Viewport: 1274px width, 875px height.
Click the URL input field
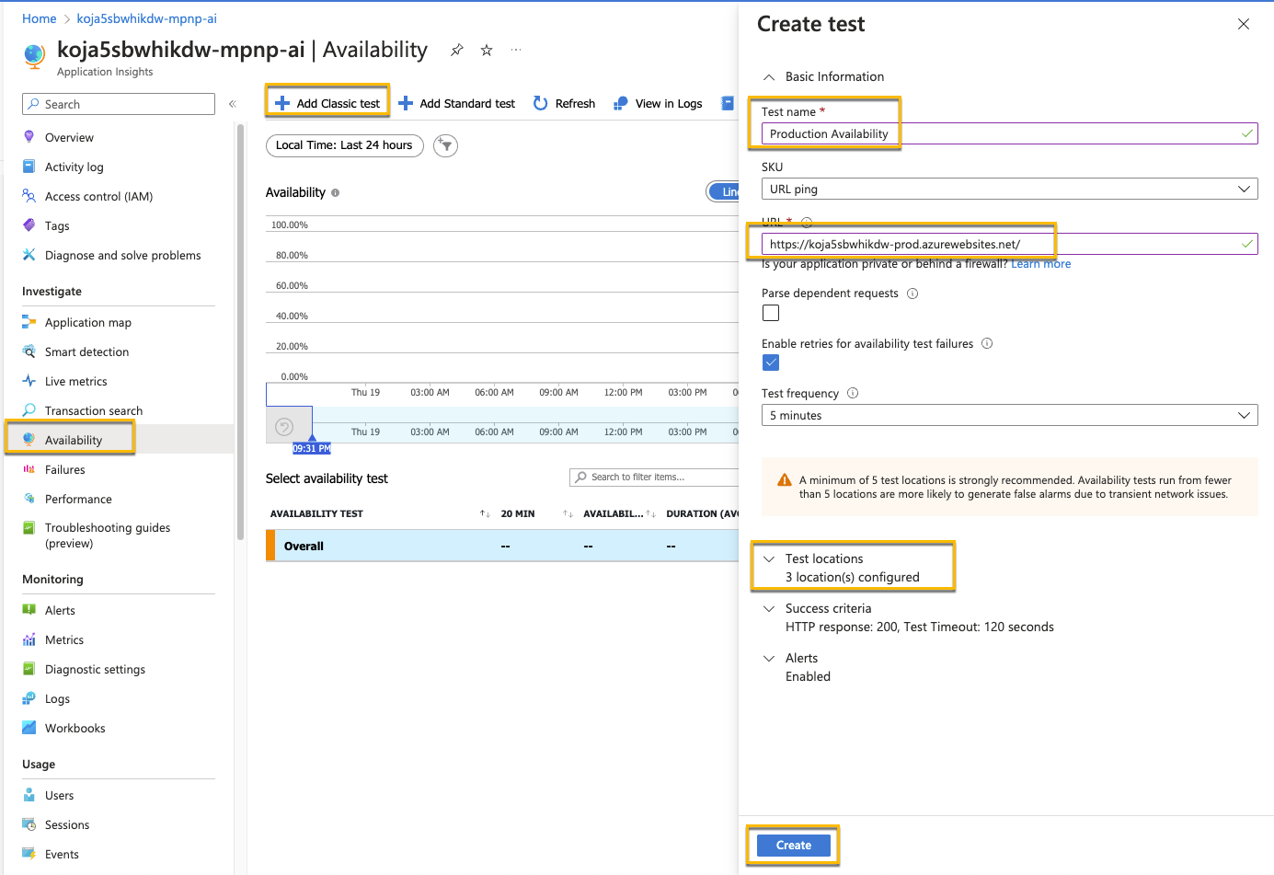(x=1009, y=244)
